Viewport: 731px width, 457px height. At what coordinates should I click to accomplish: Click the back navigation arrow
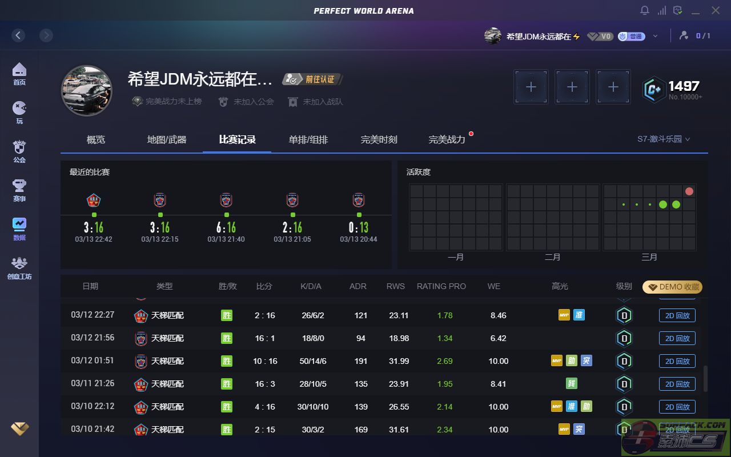[18, 35]
